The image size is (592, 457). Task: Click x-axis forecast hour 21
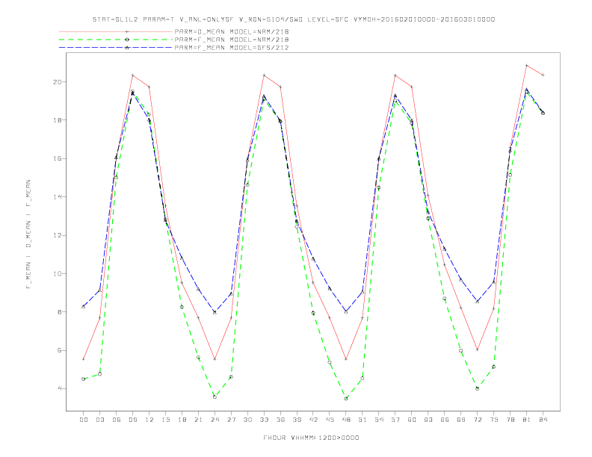[x=198, y=420]
